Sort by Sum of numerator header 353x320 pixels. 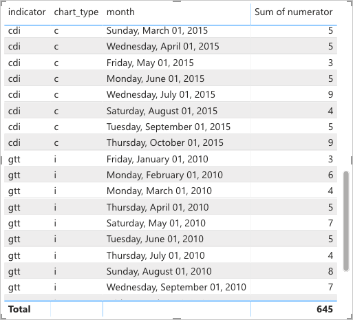point(293,12)
